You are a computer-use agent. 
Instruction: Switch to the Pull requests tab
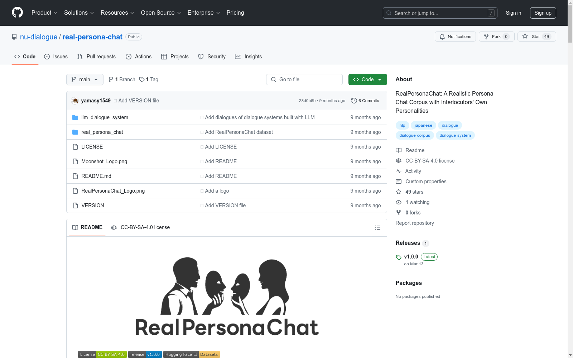tap(96, 57)
